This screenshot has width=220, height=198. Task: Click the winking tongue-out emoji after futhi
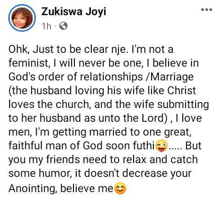[161, 146]
